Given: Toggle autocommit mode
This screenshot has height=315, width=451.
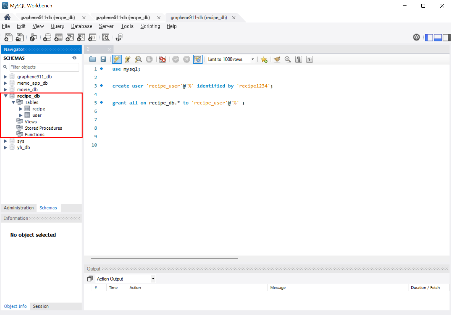Looking at the screenshot, I should pyautogui.click(x=198, y=59).
